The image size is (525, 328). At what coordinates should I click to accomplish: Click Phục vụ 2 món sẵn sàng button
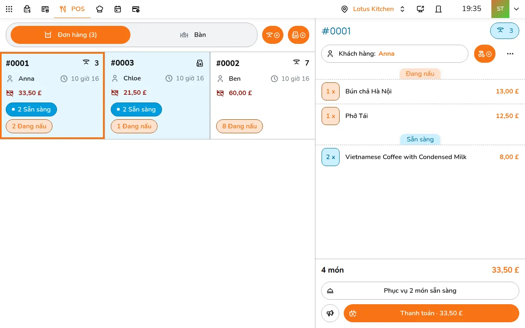coord(420,291)
